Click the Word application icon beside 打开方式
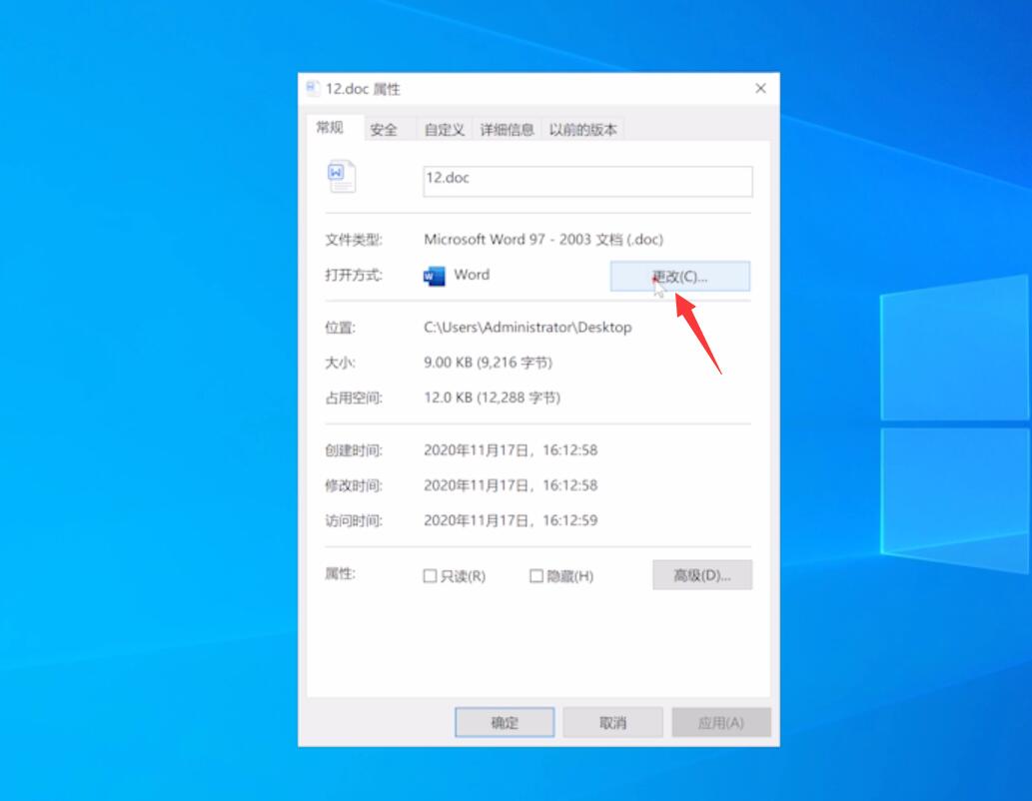Screen dimensions: 1032x801 433,275
